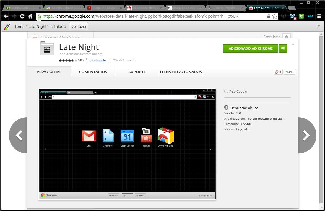Click the Idioma: English text

tap(236, 129)
